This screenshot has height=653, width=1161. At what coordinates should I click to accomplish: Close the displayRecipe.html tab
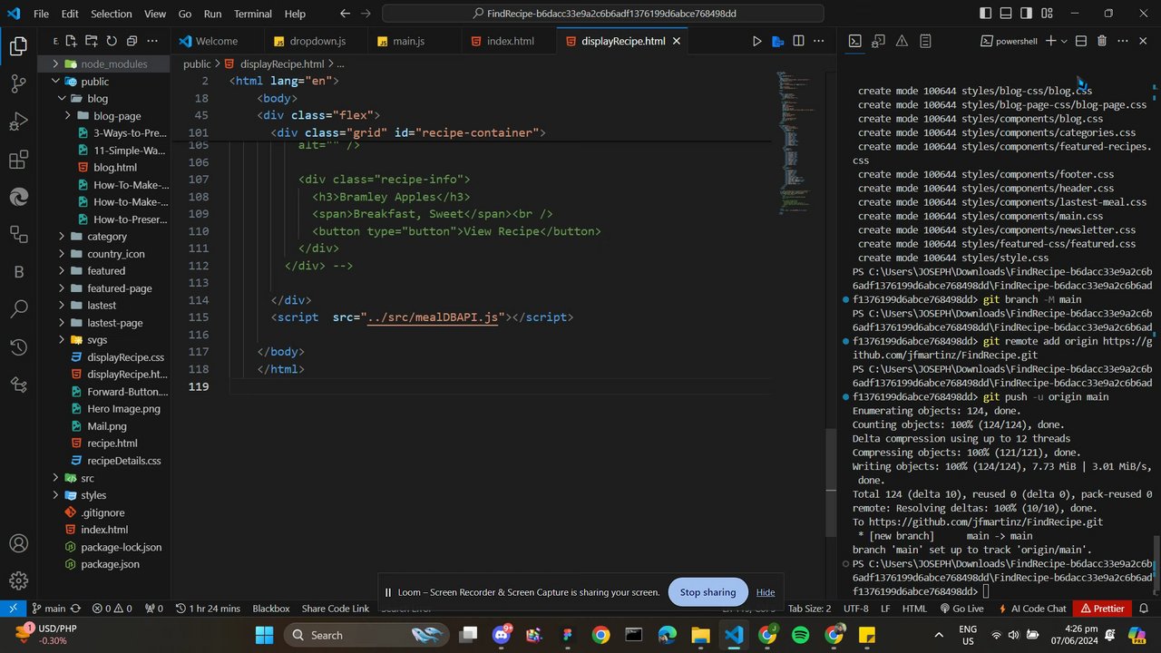678,41
